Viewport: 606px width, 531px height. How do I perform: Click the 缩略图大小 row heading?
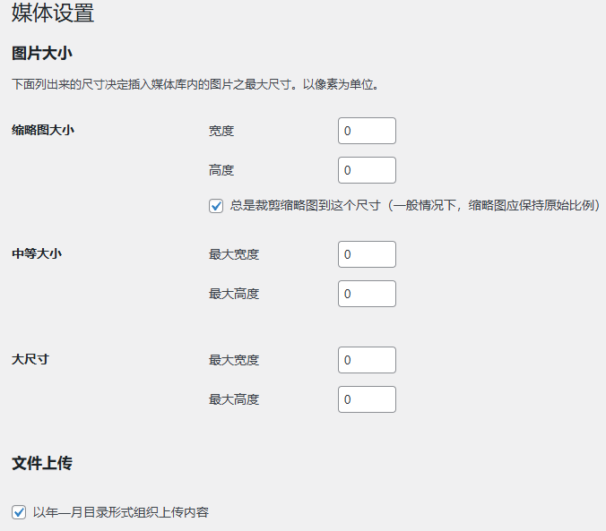point(43,130)
